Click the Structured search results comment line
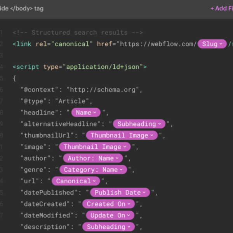Image resolution: width=233 pixels, height=233 pixels. tap(78, 33)
